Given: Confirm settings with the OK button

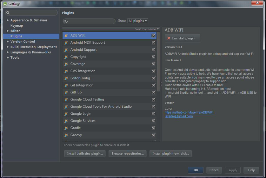Looking at the screenshot, I should [196, 170].
